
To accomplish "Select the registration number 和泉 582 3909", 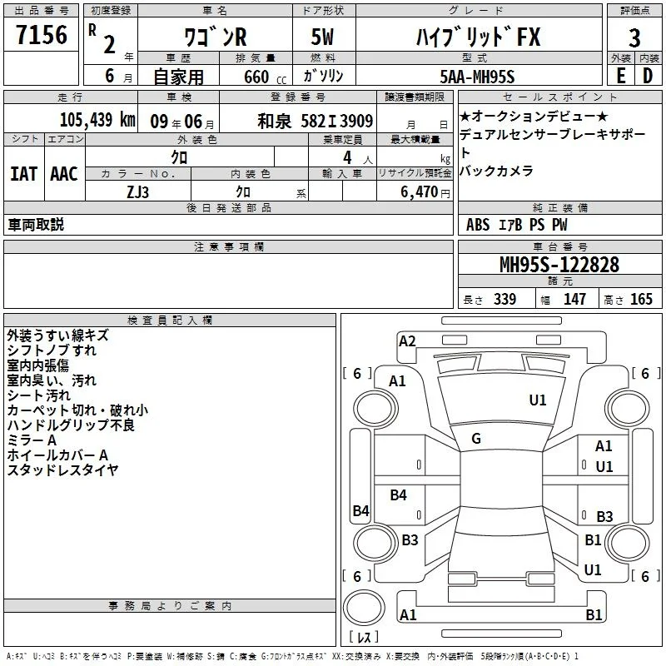I will tap(316, 122).
